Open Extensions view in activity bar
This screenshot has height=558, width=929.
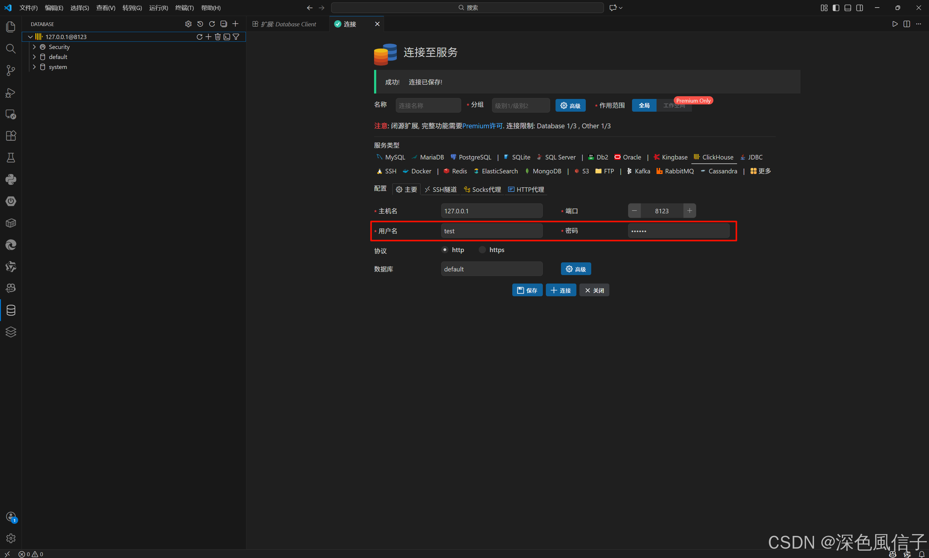click(11, 136)
